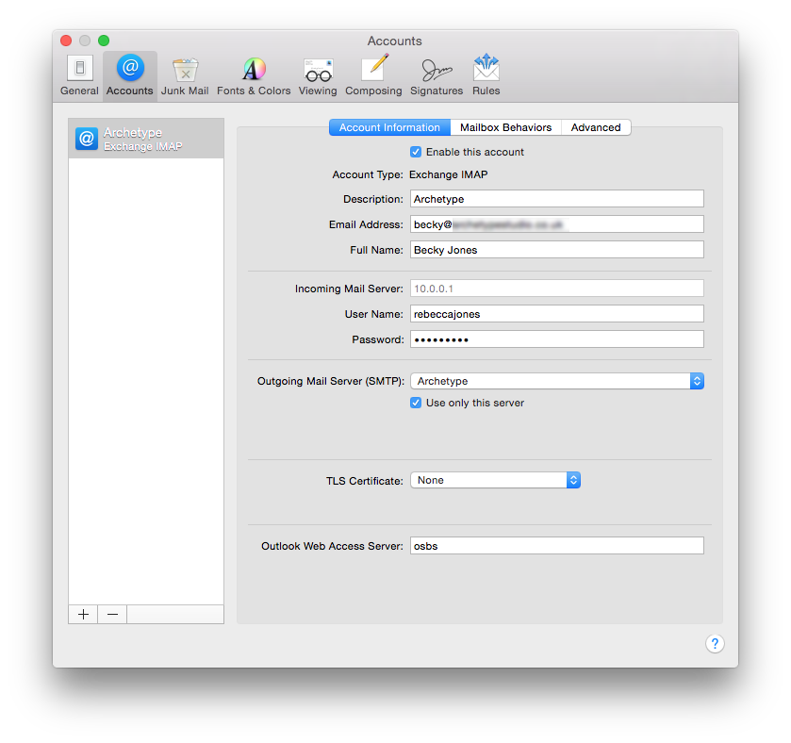Open the General preferences pane

tap(79, 76)
